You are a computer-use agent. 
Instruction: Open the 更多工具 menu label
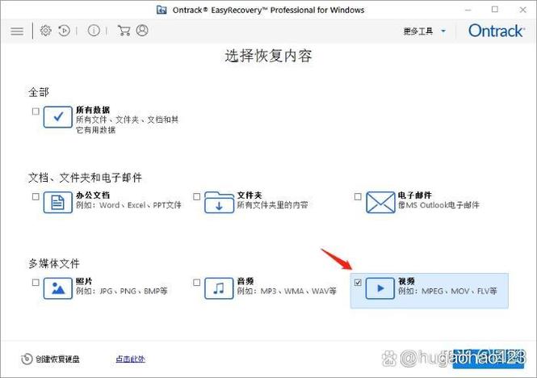tap(417, 31)
